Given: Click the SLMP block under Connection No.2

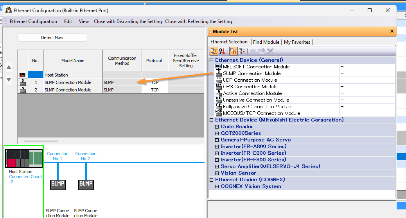Looking at the screenshot, I should click(86, 184).
